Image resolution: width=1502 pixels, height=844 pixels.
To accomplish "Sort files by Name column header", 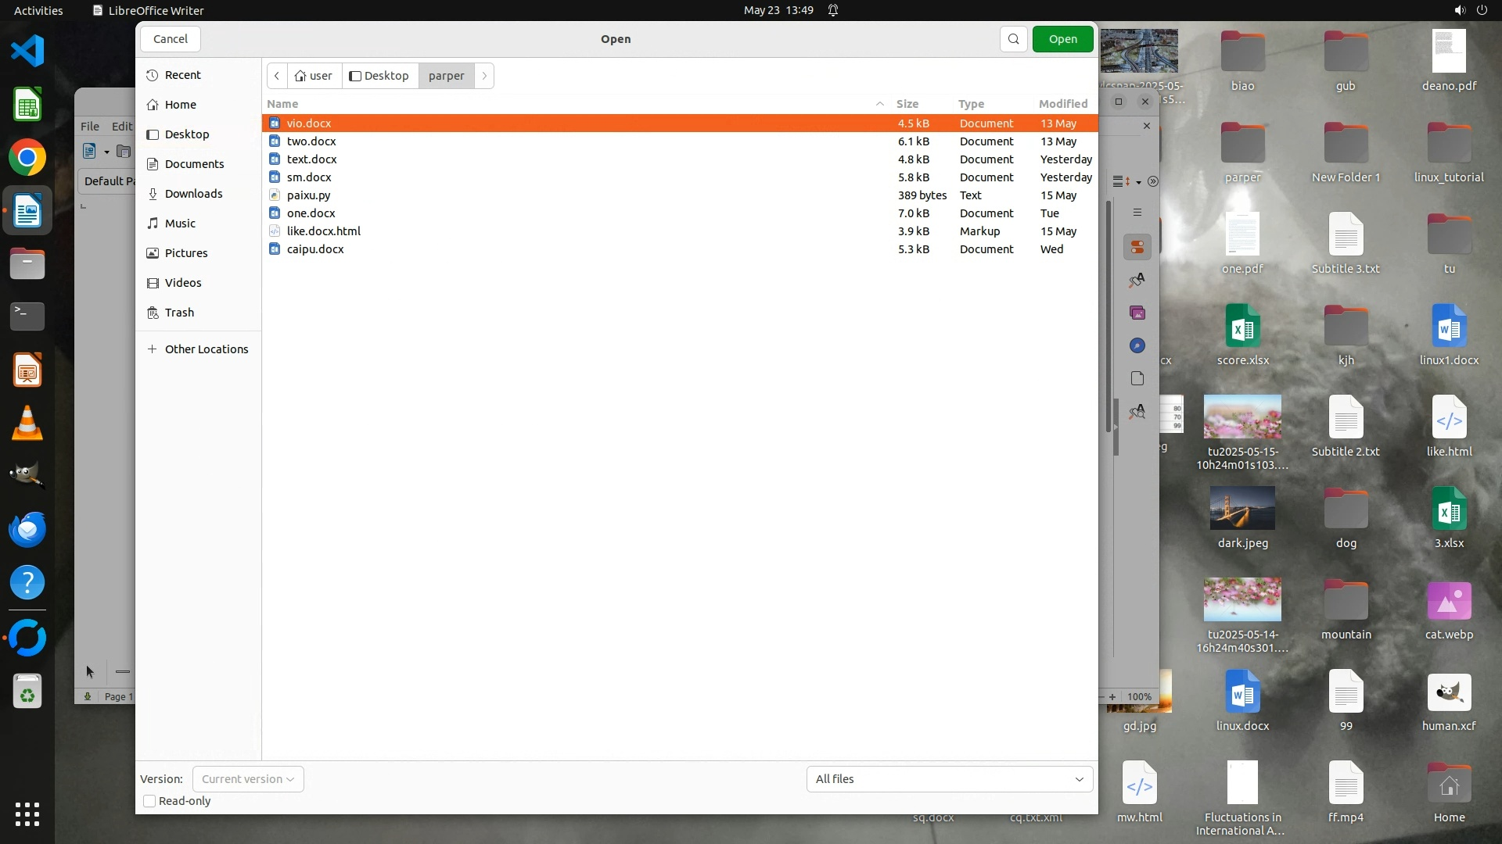I will (282, 104).
